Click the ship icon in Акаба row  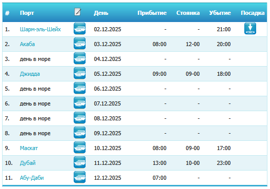tap(79, 44)
